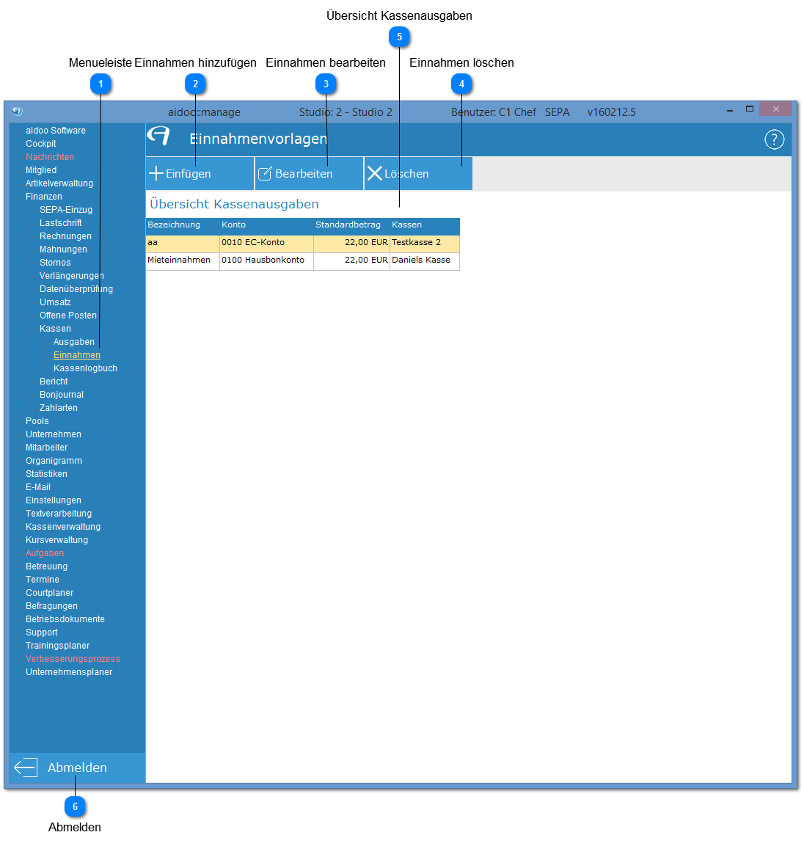Open SEPA-Einzug under Finanzen
The width and height of the screenshot is (804, 846).
66,210
